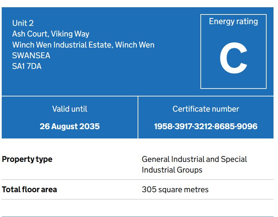Click the 'Energy rating' label
Viewport: 278px width, 217px height.
(233, 21)
